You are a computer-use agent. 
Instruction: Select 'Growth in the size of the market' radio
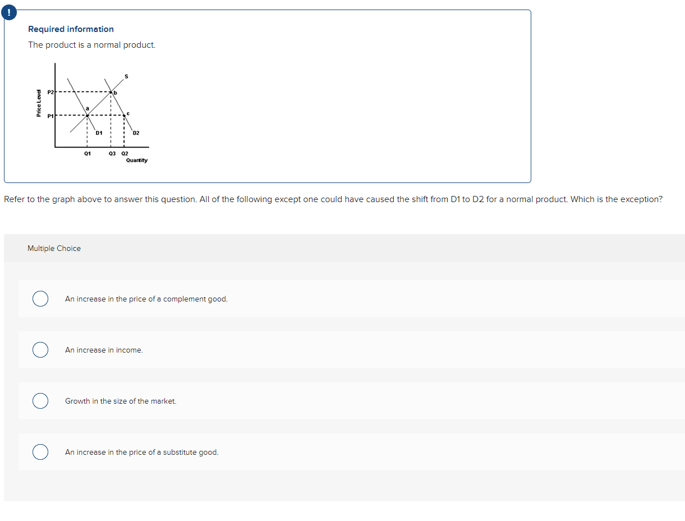pos(40,401)
